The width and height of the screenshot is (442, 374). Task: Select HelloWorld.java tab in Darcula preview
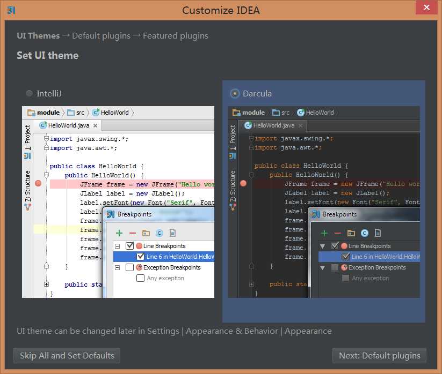click(x=273, y=125)
